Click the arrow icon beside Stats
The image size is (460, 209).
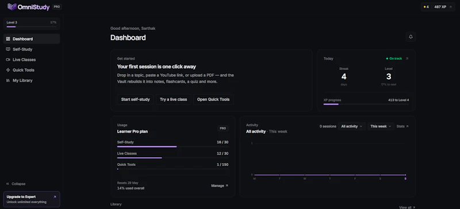(x=407, y=126)
